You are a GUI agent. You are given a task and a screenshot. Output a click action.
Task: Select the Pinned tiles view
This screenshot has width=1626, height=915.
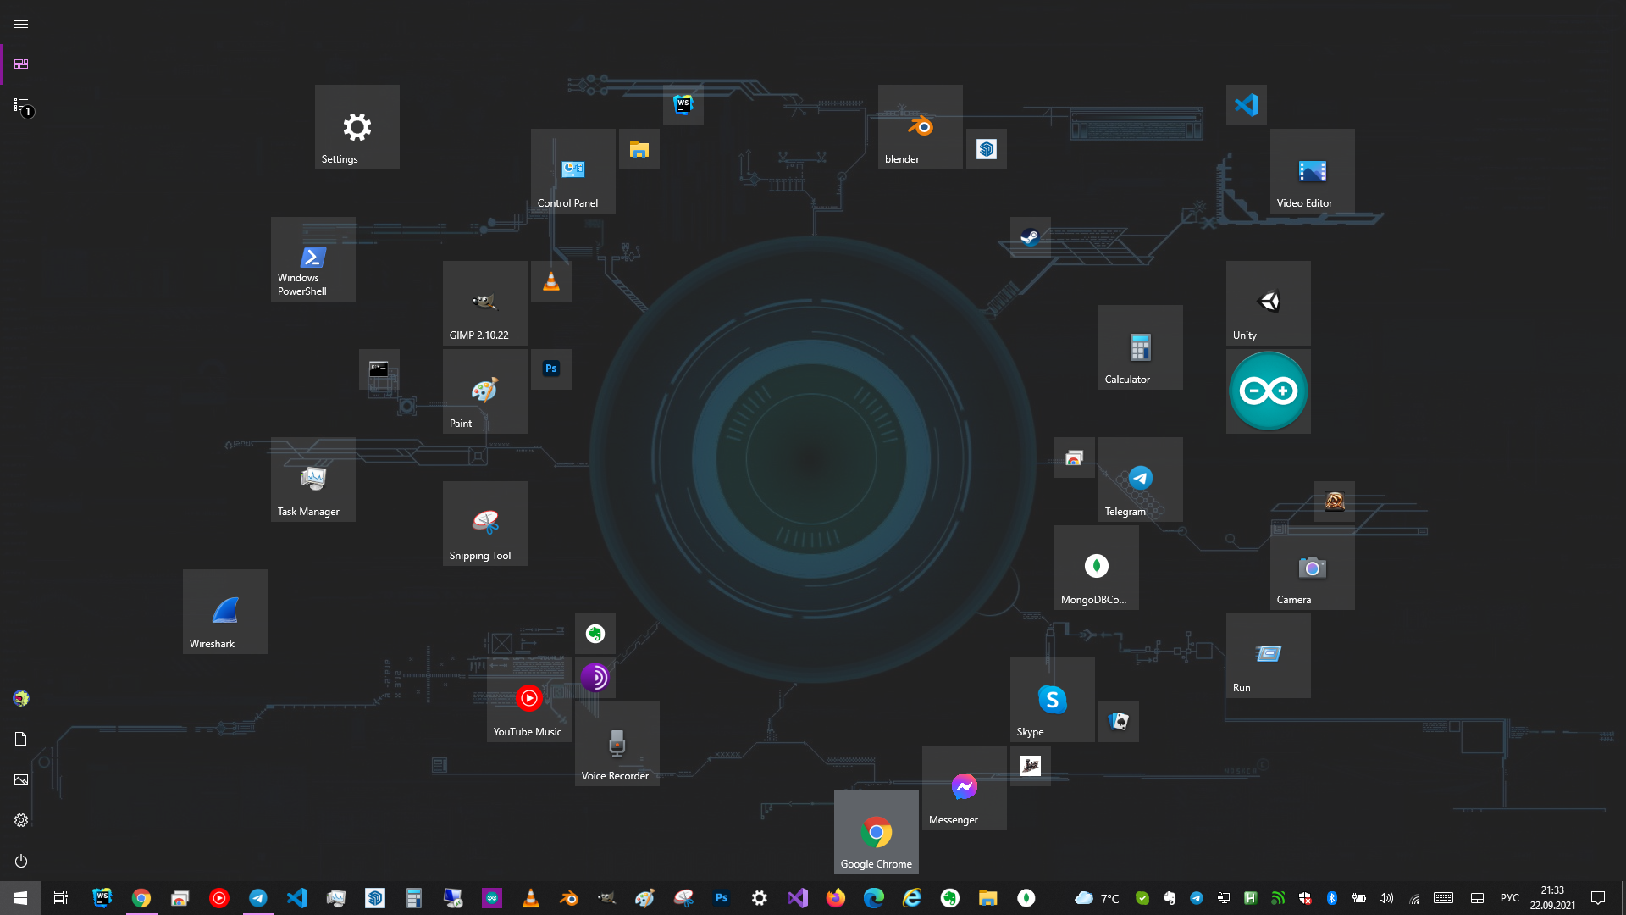point(21,64)
